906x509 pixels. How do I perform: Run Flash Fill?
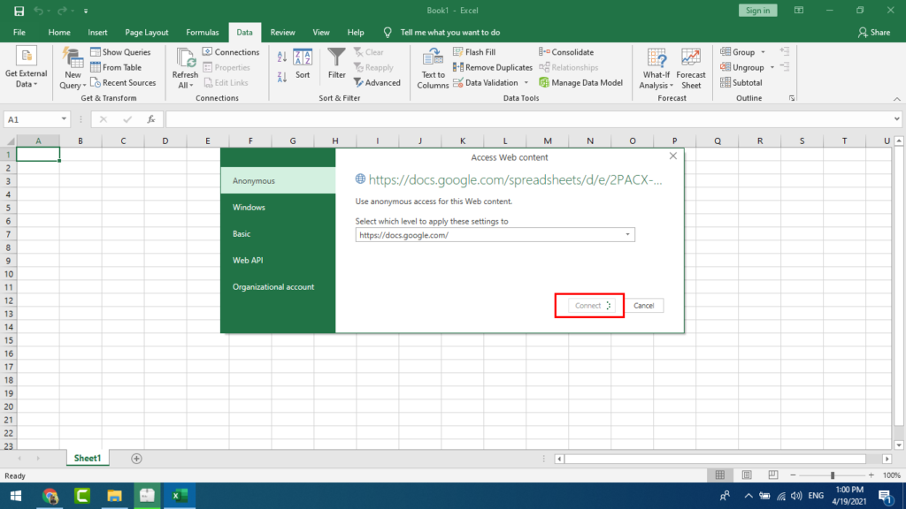(474, 52)
